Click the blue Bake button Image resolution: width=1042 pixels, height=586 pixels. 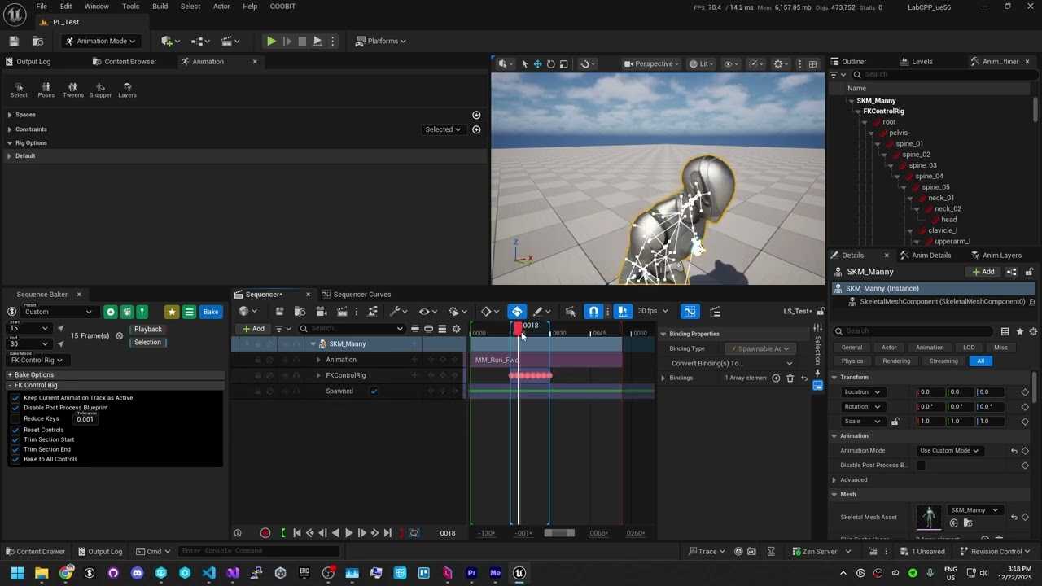point(211,312)
